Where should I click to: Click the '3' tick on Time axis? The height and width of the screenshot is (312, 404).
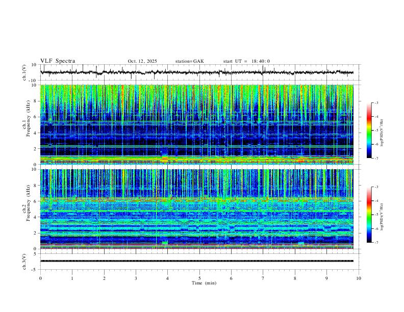coord(136,278)
